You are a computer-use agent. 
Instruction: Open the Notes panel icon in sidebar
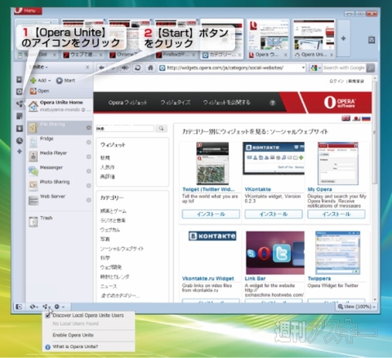coord(20,116)
